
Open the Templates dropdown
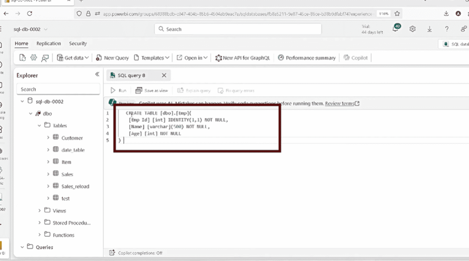152,58
